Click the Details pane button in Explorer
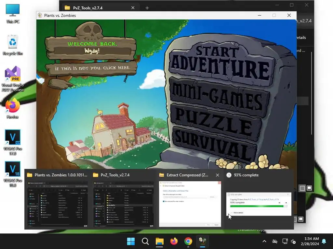Image resolution: width=333 pixels, height=249 pixels. point(301,38)
